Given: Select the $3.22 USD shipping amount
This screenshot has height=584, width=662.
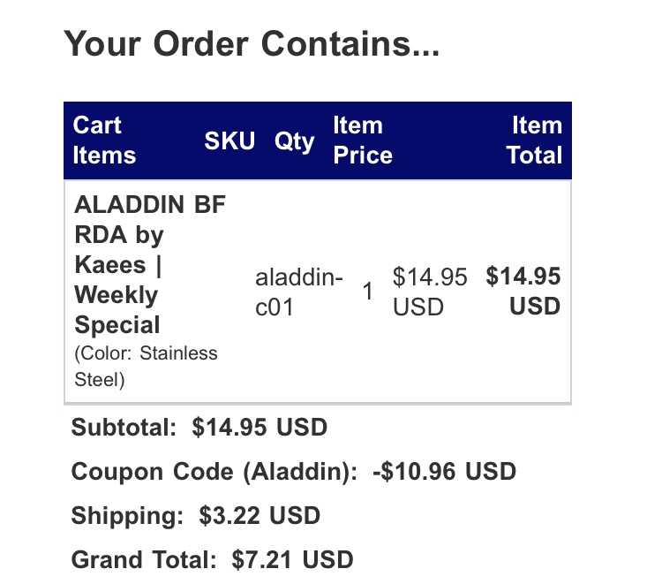Looking at the screenshot, I should (260, 515).
